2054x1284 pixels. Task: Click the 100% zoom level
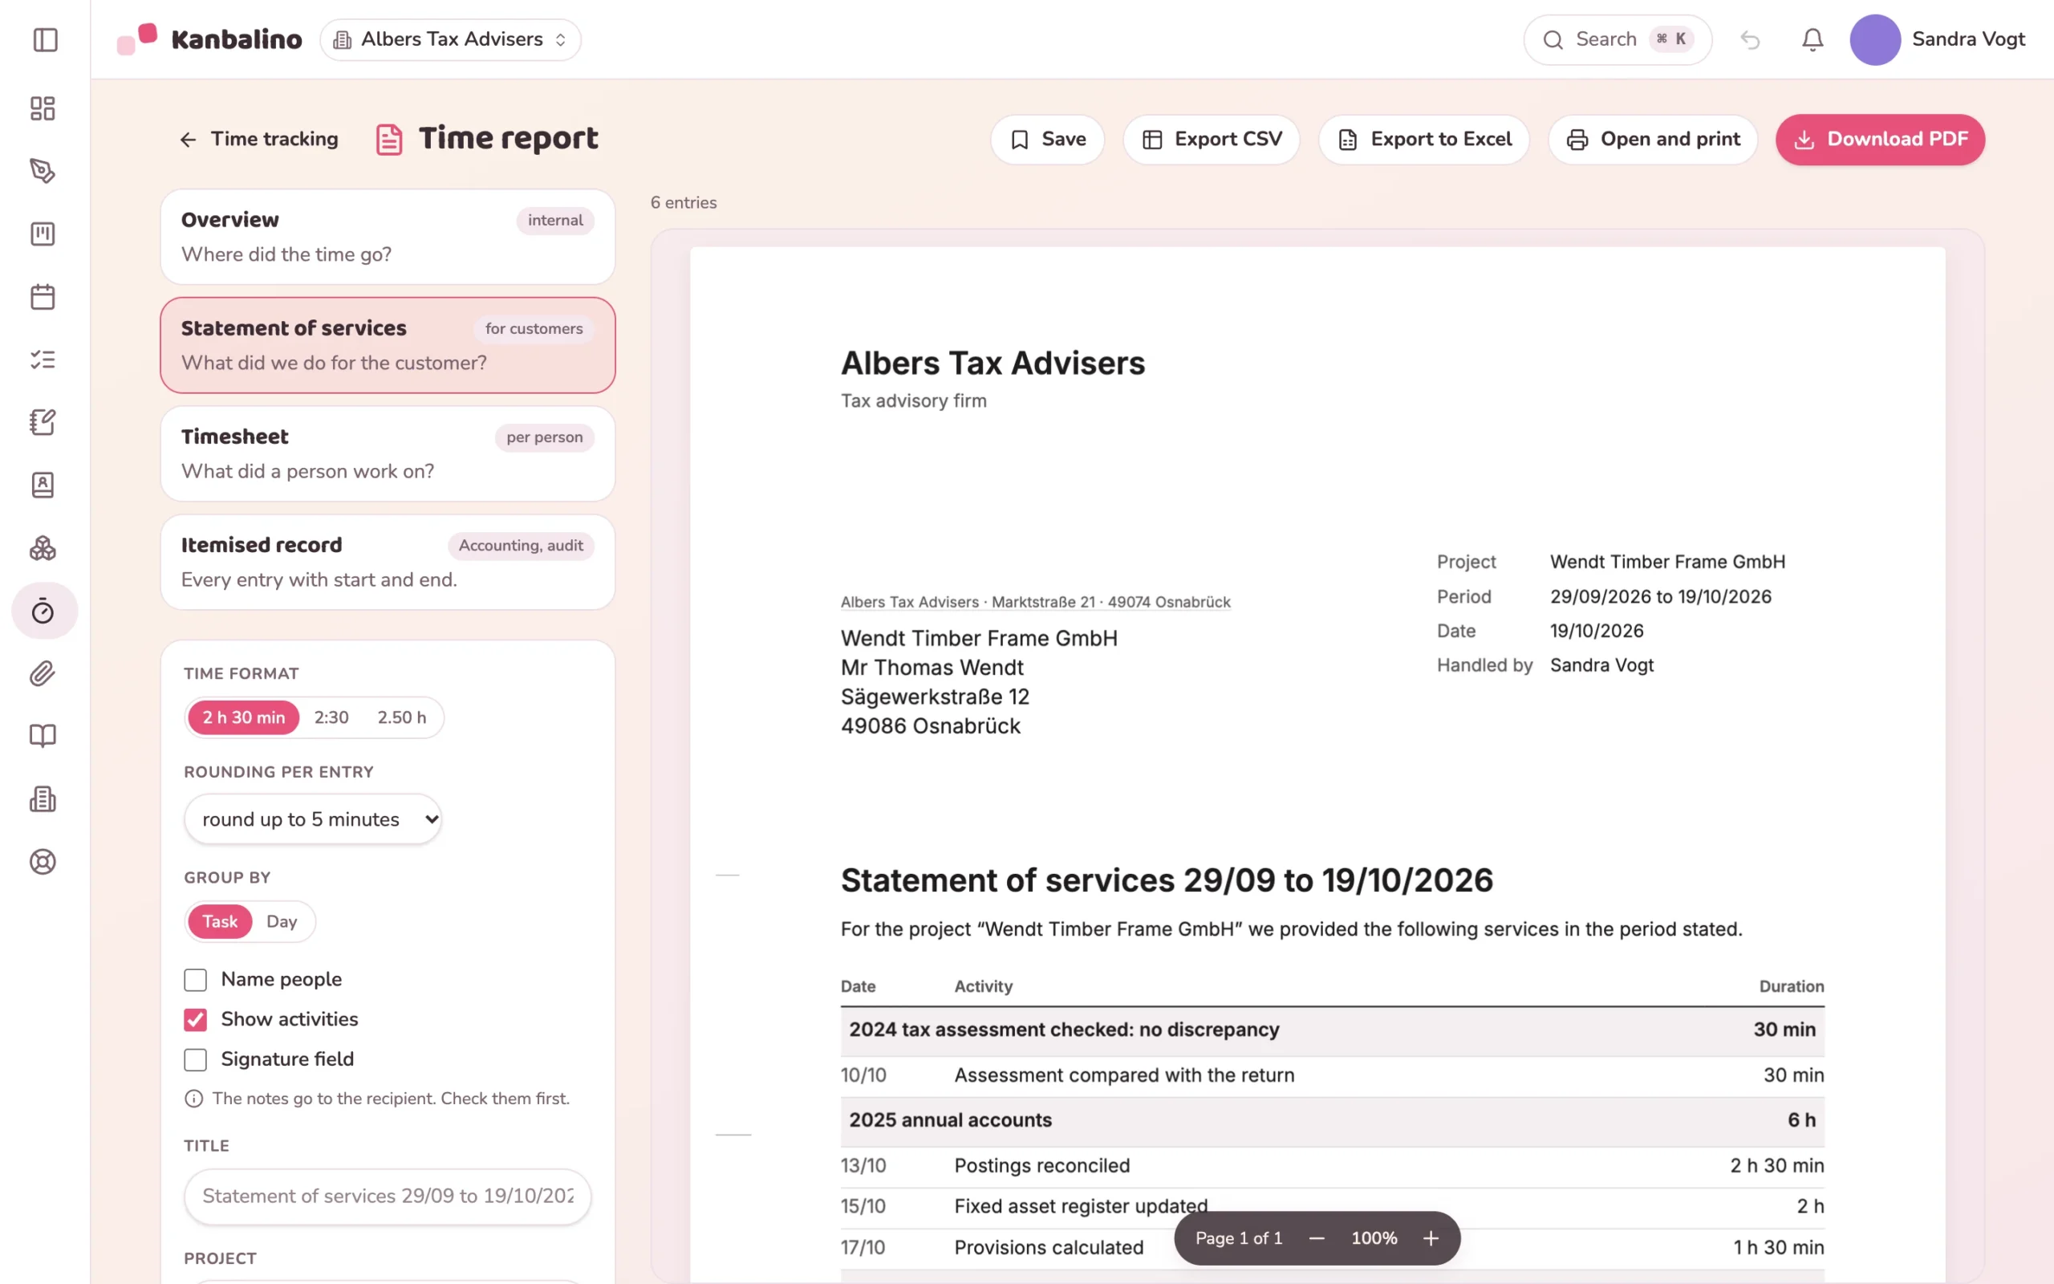coord(1374,1238)
